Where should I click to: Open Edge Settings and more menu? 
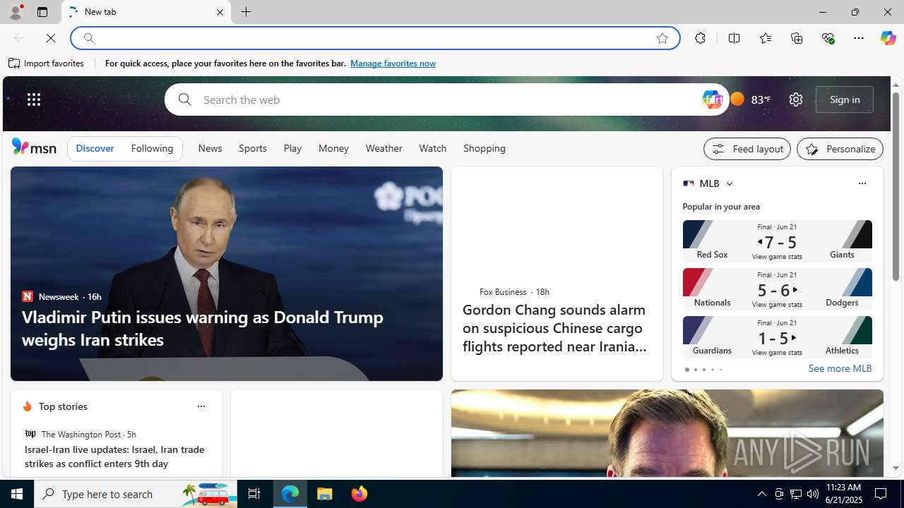coord(858,38)
